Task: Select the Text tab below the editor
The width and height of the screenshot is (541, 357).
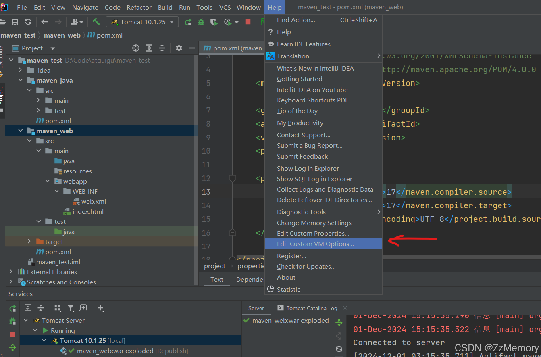Action: tap(217, 279)
